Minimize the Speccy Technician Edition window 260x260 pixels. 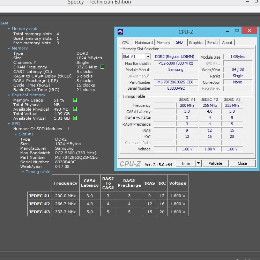pos(247,2)
